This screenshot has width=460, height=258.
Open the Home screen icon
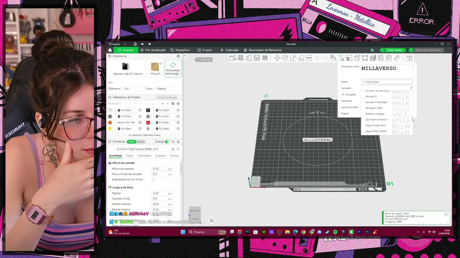tap(110, 50)
